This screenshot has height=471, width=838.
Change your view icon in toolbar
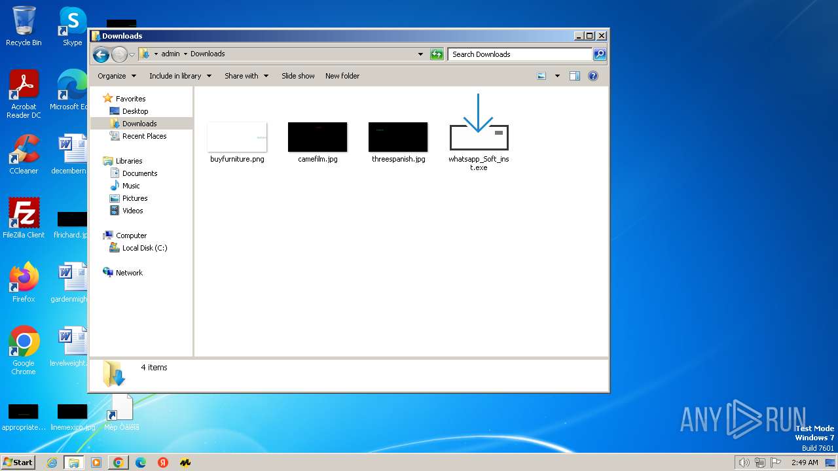[x=541, y=76]
